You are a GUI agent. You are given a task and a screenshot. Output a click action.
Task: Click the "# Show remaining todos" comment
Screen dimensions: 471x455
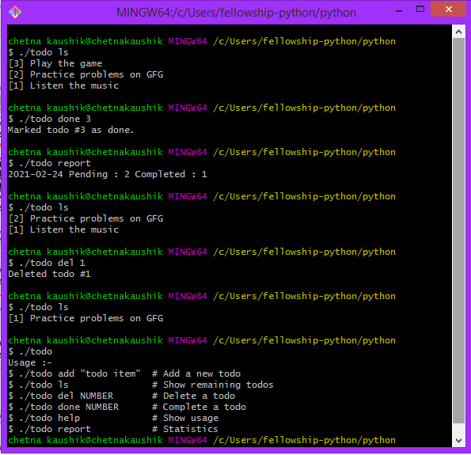[x=213, y=385]
